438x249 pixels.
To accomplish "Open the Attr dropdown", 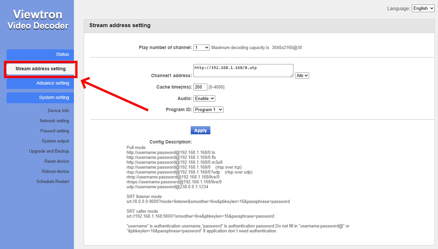I will (302, 75).
